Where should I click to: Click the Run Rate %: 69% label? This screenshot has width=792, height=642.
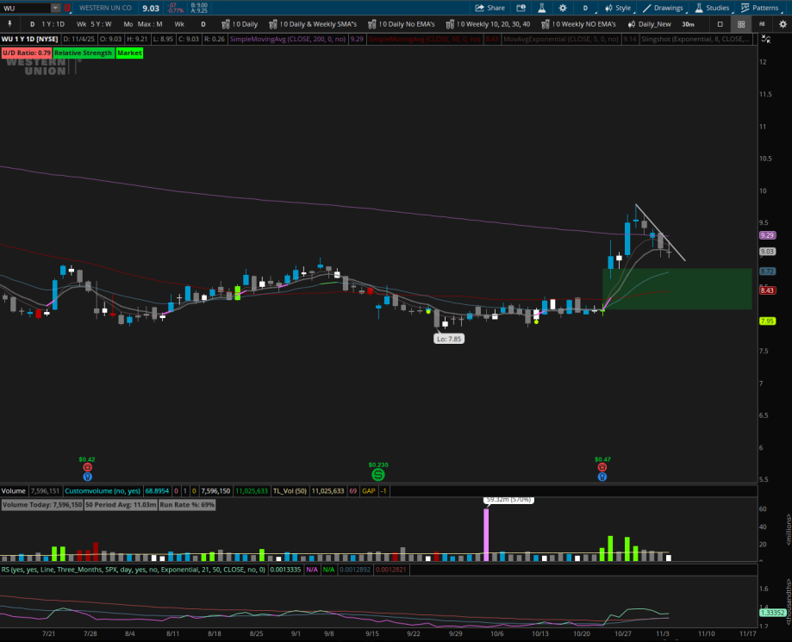click(x=187, y=505)
